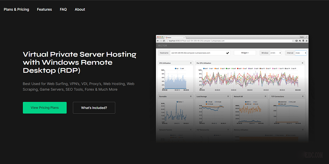
Task: Go to the FAQ nav link
Action: (63, 10)
